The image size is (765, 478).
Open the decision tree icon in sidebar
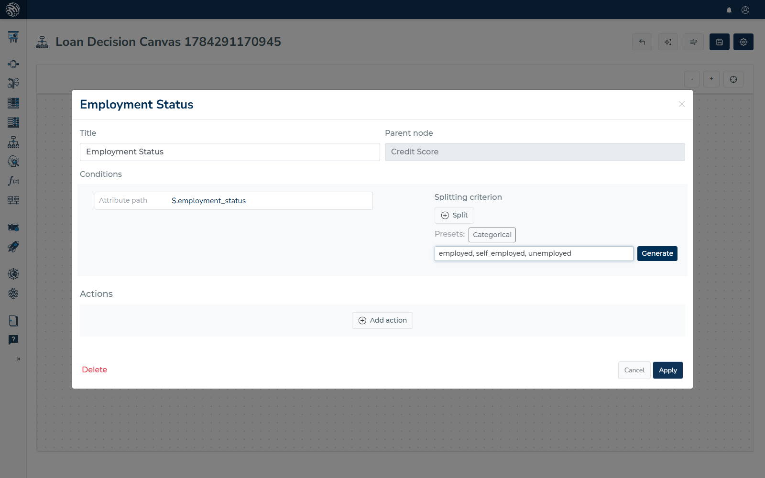[13, 142]
